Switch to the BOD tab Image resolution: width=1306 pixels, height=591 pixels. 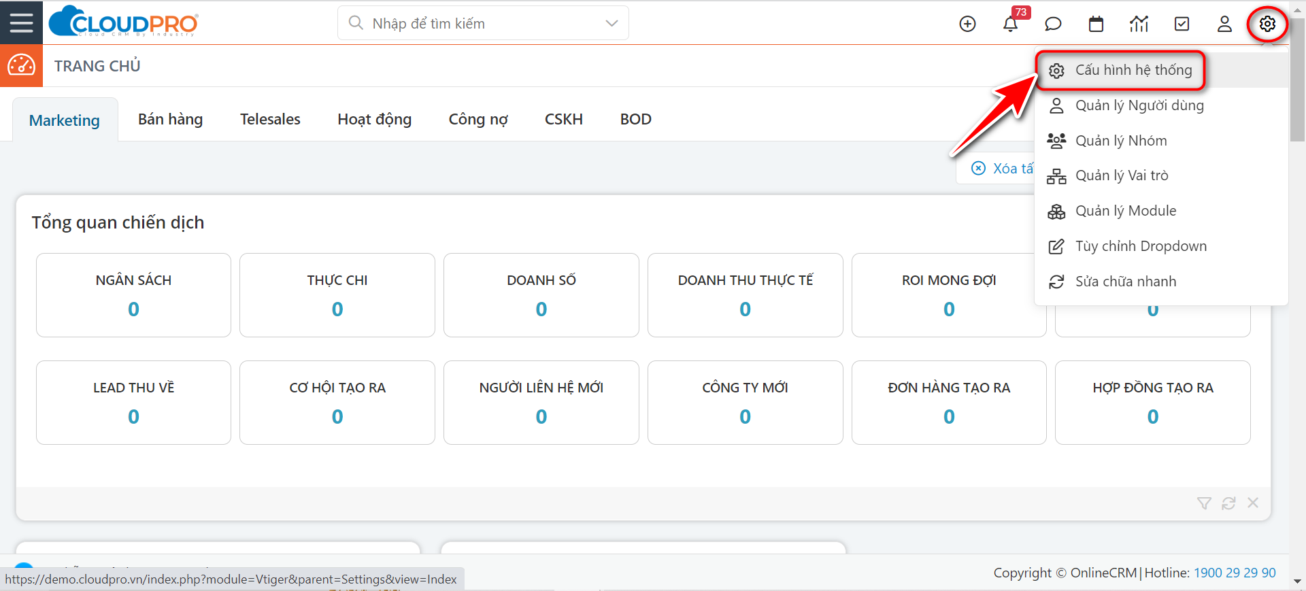click(636, 119)
